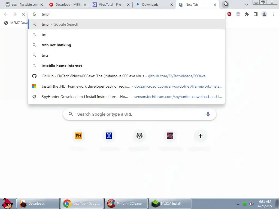This screenshot has width=279, height=209.
Task: Show hidden system tray icons
Action: tap(238, 204)
